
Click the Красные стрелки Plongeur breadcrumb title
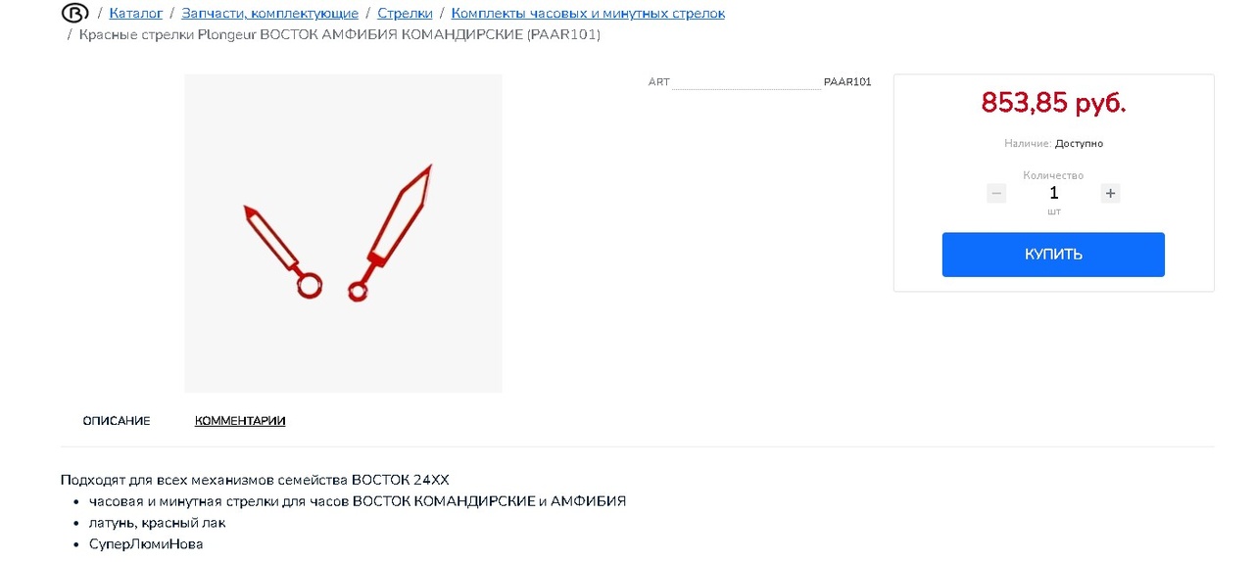[x=340, y=35]
